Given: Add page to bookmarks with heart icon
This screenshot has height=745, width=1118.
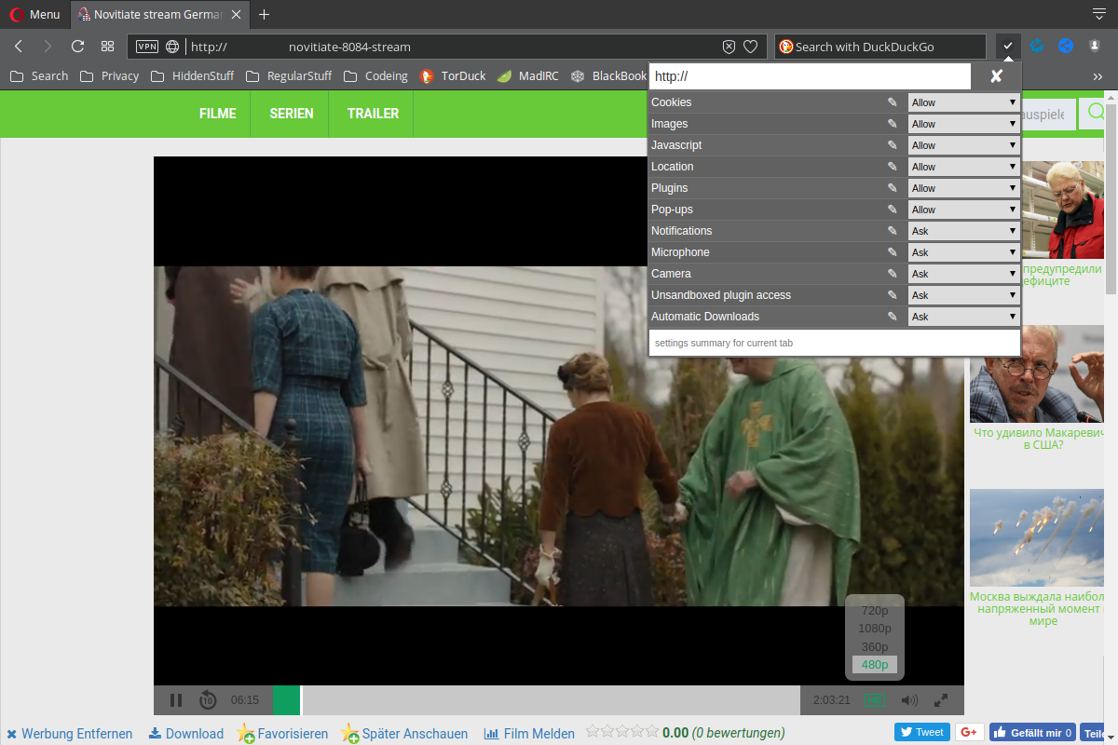Looking at the screenshot, I should click(751, 47).
